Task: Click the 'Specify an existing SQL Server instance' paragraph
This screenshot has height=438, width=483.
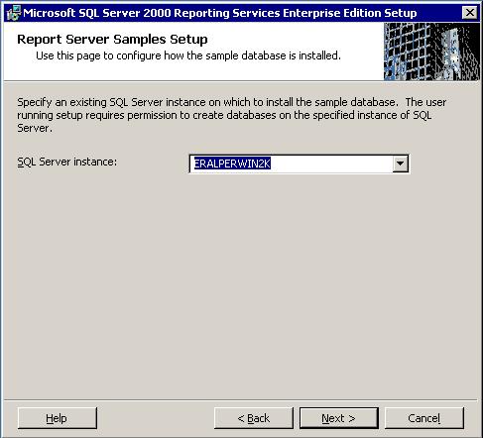Action: [232, 115]
